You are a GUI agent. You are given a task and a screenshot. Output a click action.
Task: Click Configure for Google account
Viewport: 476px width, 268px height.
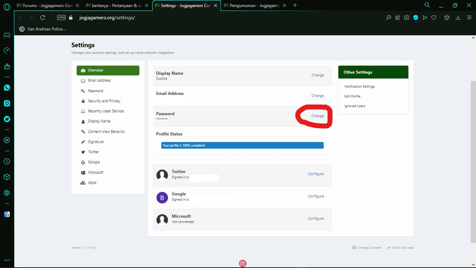pos(316,196)
